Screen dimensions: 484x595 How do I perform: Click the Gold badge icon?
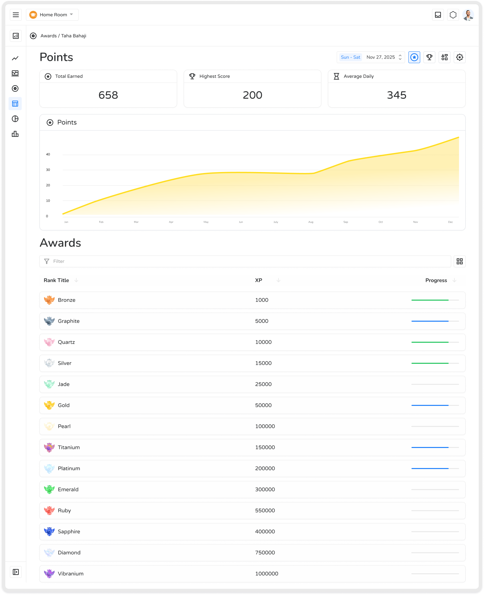pyautogui.click(x=49, y=405)
